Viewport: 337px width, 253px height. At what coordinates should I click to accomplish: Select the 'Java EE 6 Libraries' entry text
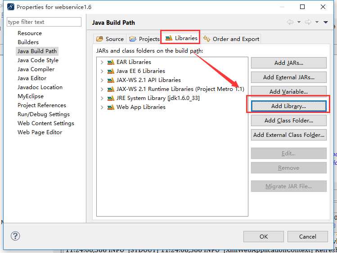coord(141,71)
